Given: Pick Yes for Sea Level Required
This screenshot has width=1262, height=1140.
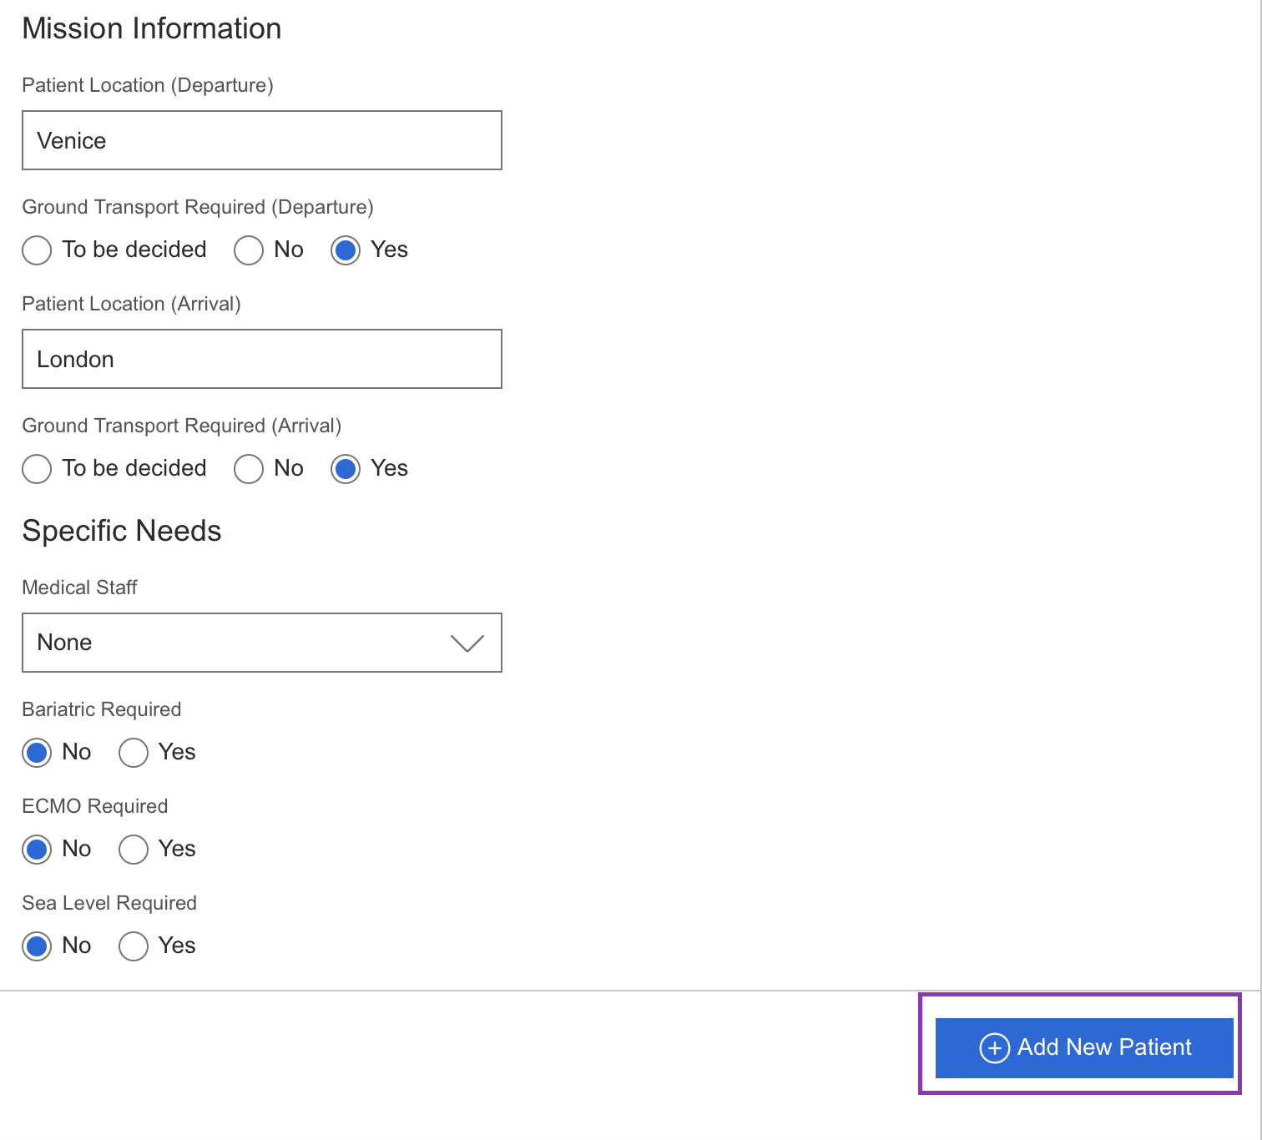Looking at the screenshot, I should 134,946.
